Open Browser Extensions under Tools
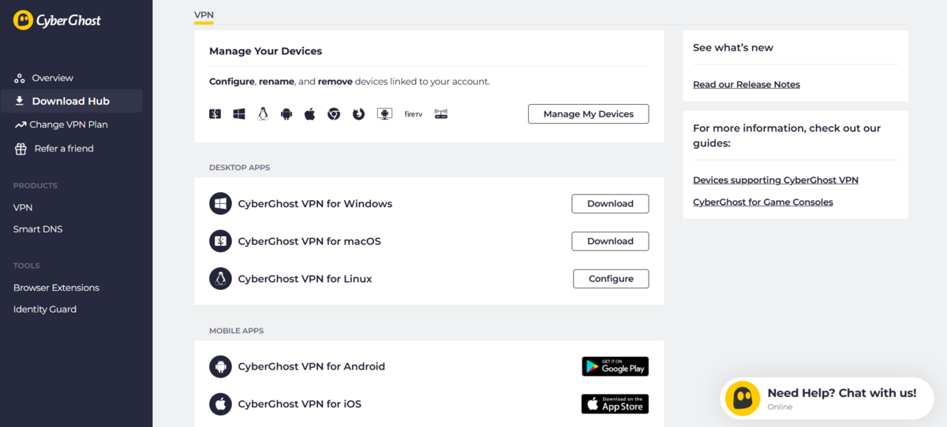The height and width of the screenshot is (427, 947). click(56, 288)
